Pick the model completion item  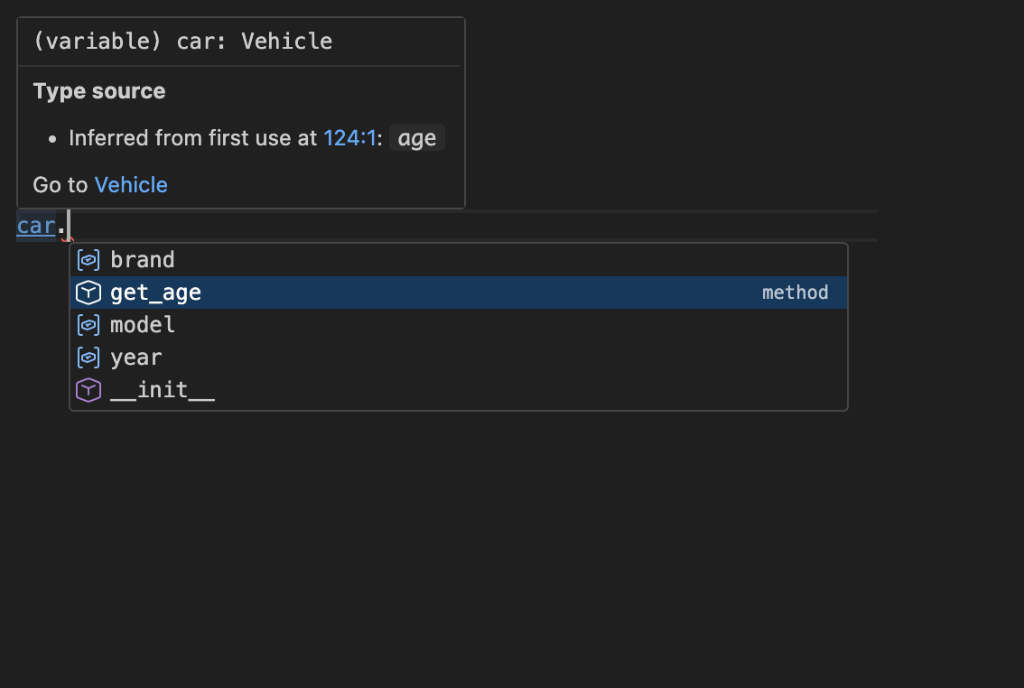141,324
